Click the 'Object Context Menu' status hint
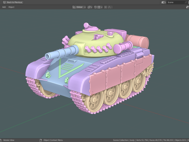The height and width of the screenshot is (142, 189). pyautogui.click(x=53, y=140)
